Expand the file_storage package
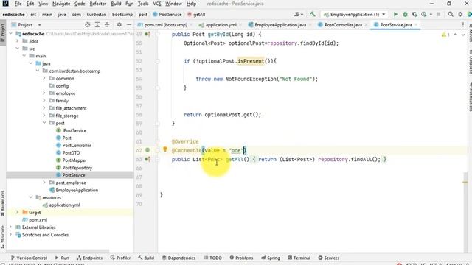472x265 pixels. click(x=44, y=116)
